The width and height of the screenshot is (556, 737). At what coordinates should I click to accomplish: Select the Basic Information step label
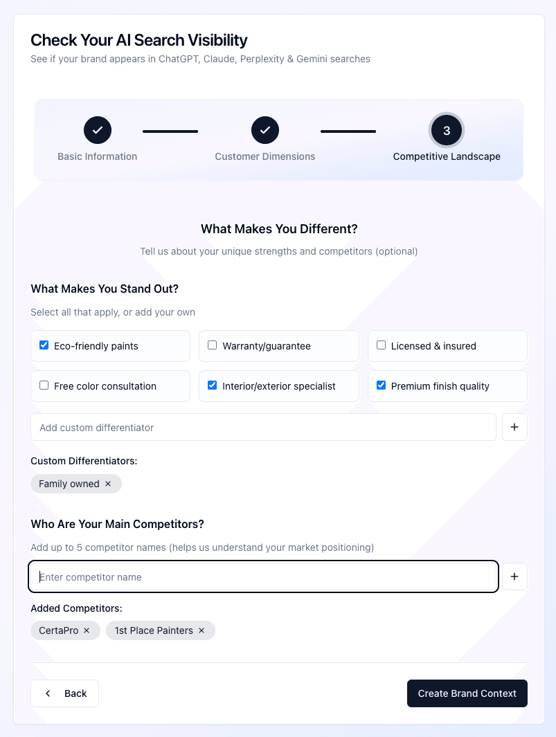(97, 156)
